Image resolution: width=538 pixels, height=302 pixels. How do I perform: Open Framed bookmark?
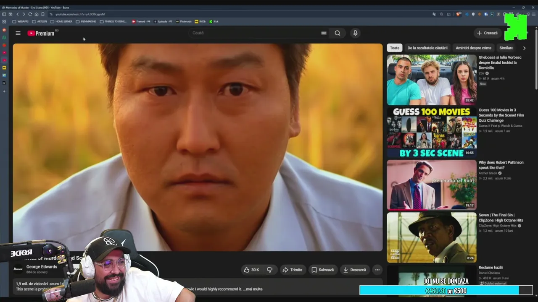[141, 21]
